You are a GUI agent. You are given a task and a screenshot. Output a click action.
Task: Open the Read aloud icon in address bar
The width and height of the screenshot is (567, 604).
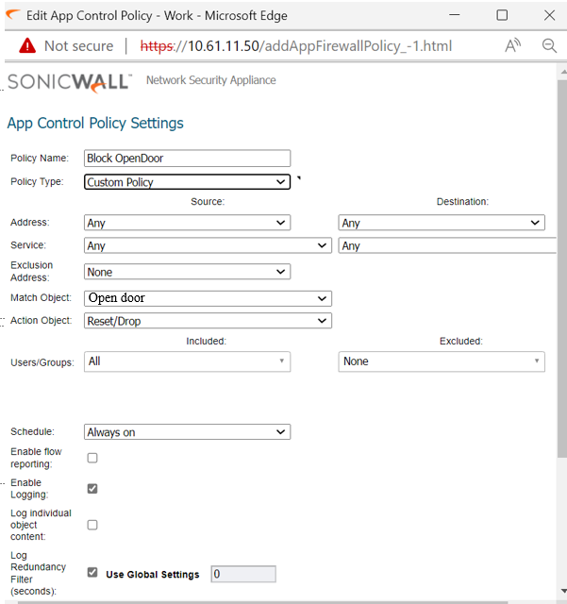[512, 46]
